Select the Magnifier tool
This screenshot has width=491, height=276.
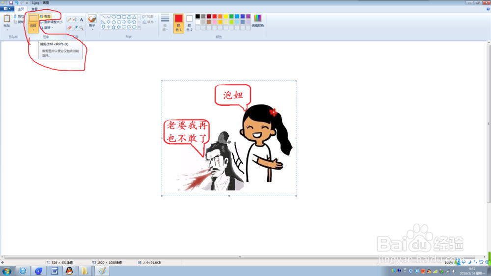coord(82,27)
